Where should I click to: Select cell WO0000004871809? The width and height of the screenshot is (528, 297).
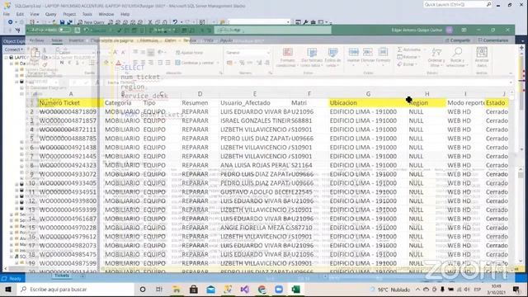[70, 112]
